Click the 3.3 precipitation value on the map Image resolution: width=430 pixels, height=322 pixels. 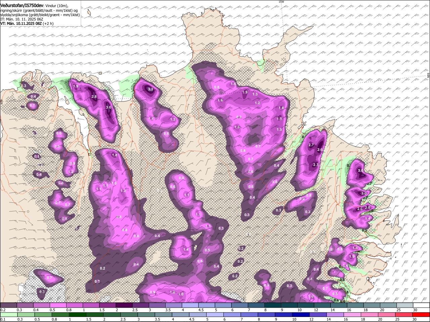point(150,89)
